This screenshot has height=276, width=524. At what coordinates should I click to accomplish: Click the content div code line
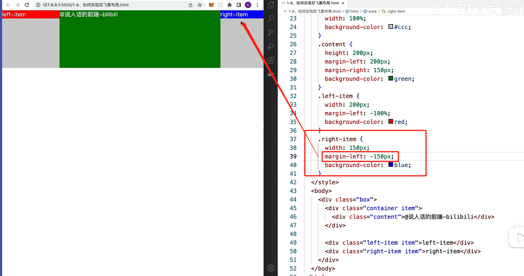tap(413, 217)
